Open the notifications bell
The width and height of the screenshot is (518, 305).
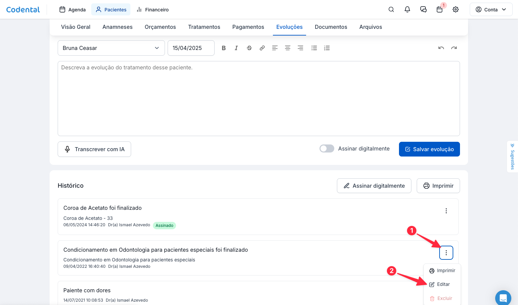pyautogui.click(x=407, y=9)
